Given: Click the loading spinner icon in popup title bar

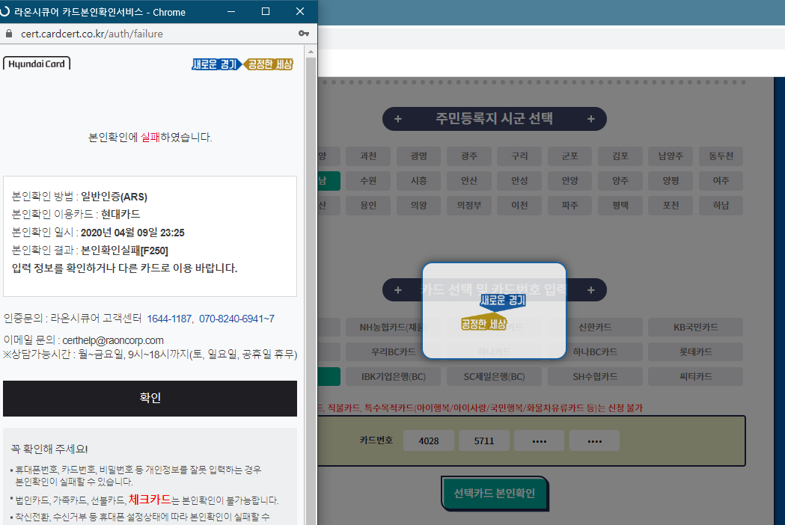Looking at the screenshot, I should (4, 11).
